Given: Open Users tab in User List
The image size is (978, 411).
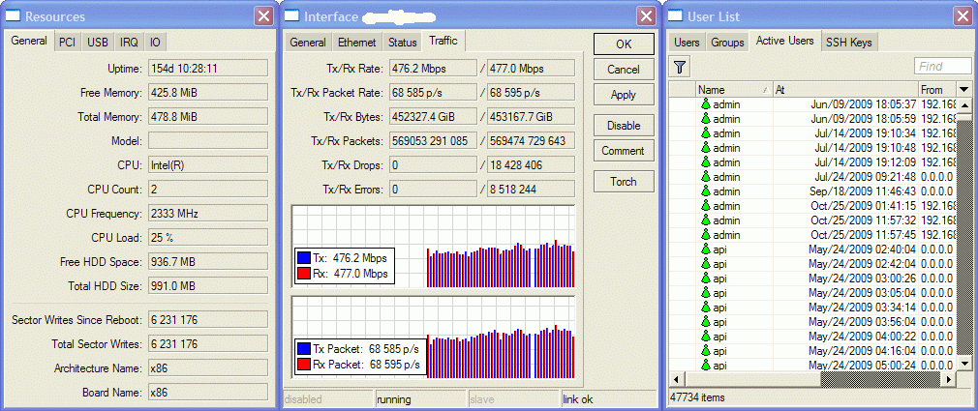Looking at the screenshot, I should [x=687, y=43].
